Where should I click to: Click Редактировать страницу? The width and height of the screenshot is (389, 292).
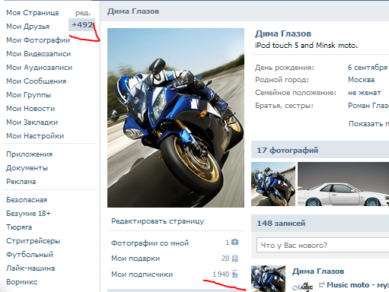[x=158, y=221]
